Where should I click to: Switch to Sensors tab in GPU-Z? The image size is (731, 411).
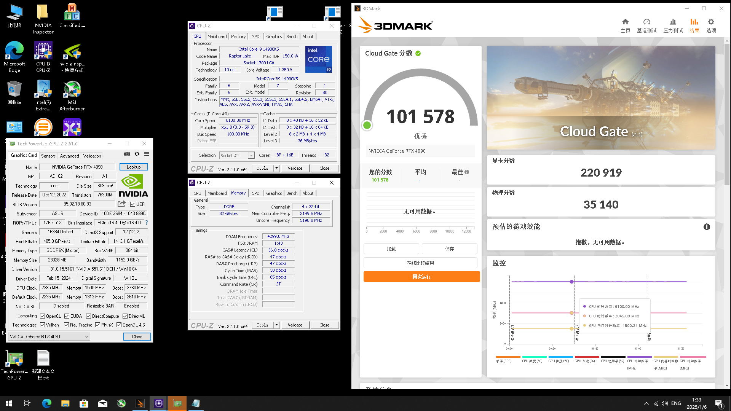click(x=48, y=156)
